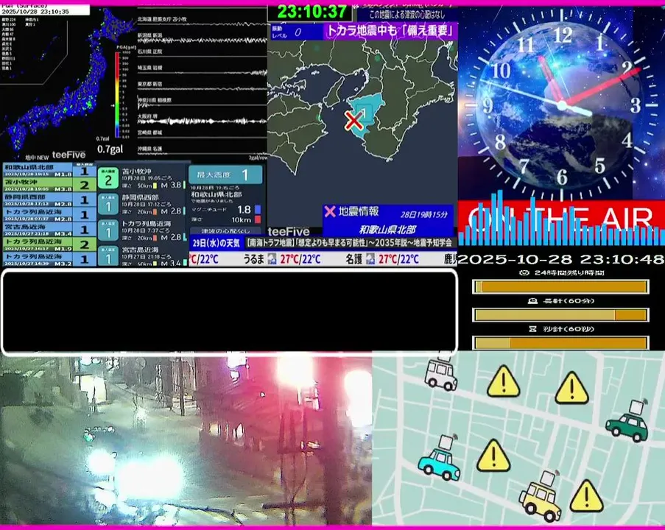This screenshot has height=530, width=665.
Task: Select the トカラ列島近海 M2.8 list row
Action: pos(49,214)
